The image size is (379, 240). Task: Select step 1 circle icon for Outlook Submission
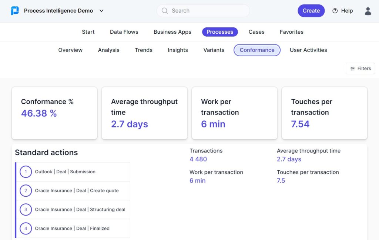tap(26, 172)
